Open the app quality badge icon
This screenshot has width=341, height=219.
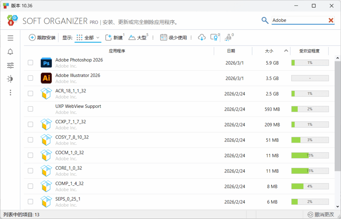pos(214,38)
